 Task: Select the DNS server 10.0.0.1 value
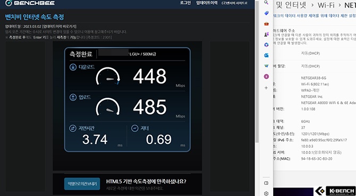pyautogui.click(x=321, y=152)
